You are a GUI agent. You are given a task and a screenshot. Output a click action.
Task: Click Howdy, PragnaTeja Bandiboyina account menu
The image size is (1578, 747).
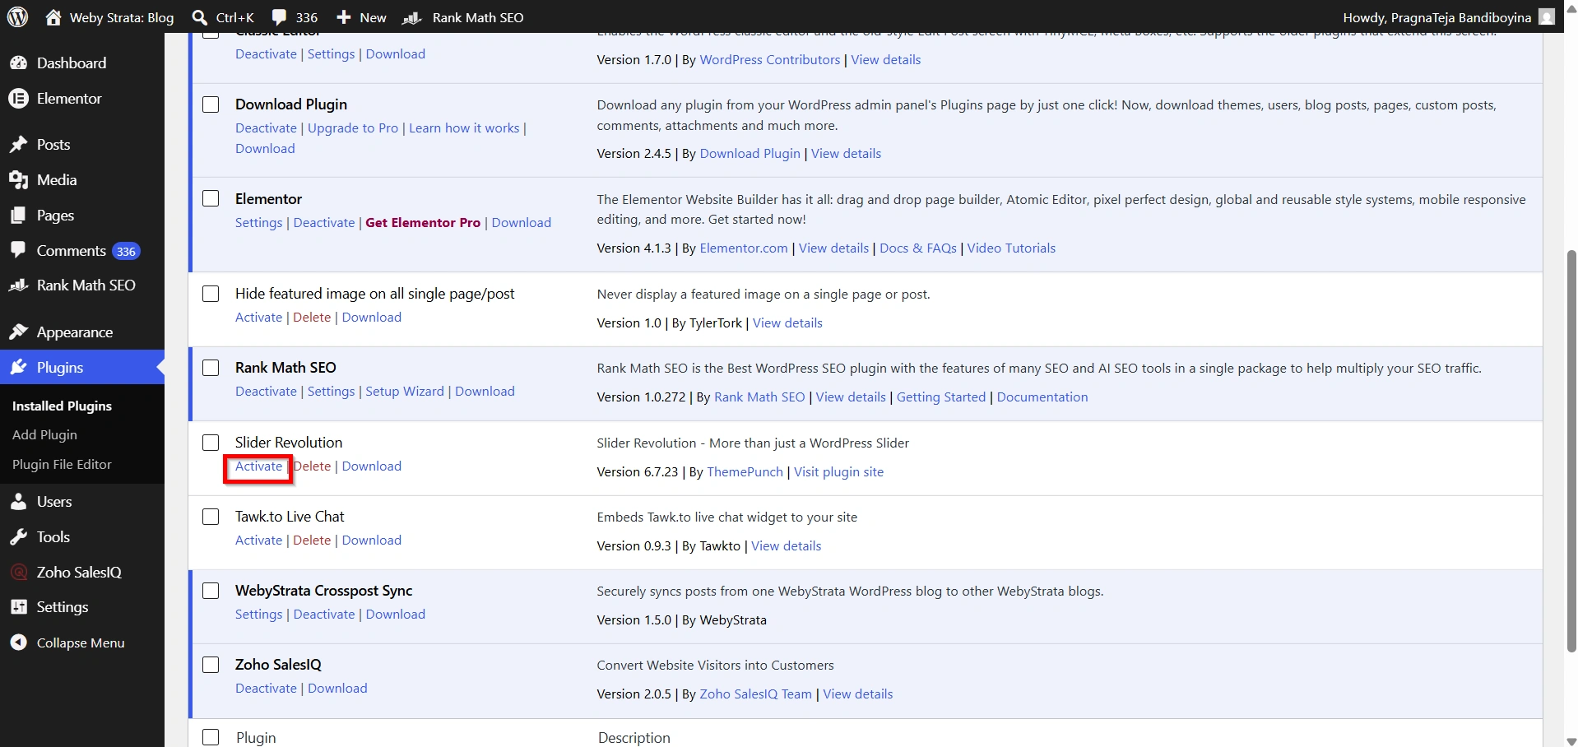pyautogui.click(x=1448, y=17)
